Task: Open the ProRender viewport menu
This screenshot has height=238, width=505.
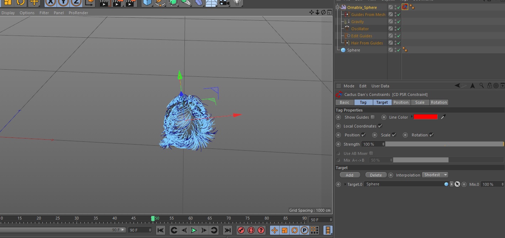Action: [x=78, y=13]
